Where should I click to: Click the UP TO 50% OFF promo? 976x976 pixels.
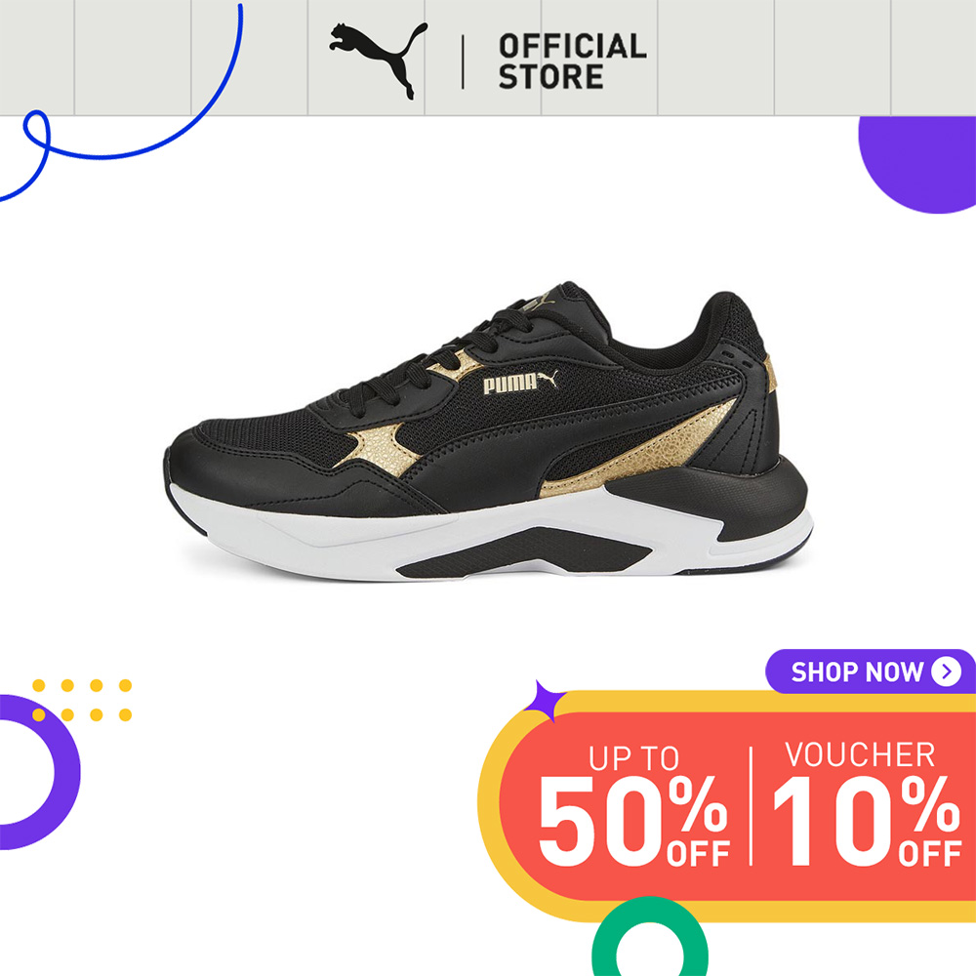coord(633,805)
